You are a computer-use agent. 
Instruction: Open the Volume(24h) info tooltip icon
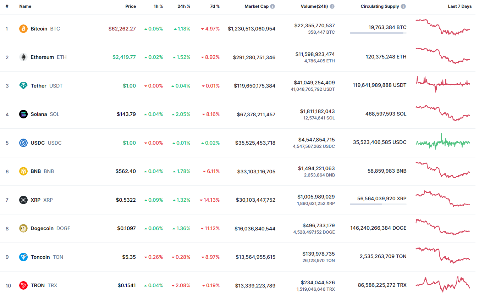pos(332,6)
